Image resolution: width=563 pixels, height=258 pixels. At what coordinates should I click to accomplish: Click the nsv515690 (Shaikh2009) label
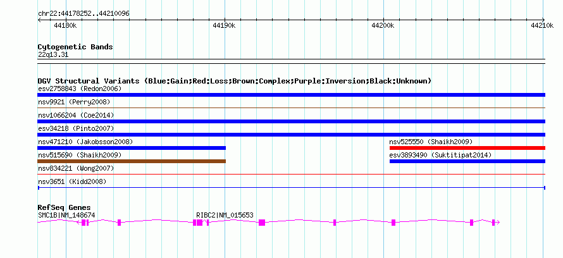click(x=80, y=155)
